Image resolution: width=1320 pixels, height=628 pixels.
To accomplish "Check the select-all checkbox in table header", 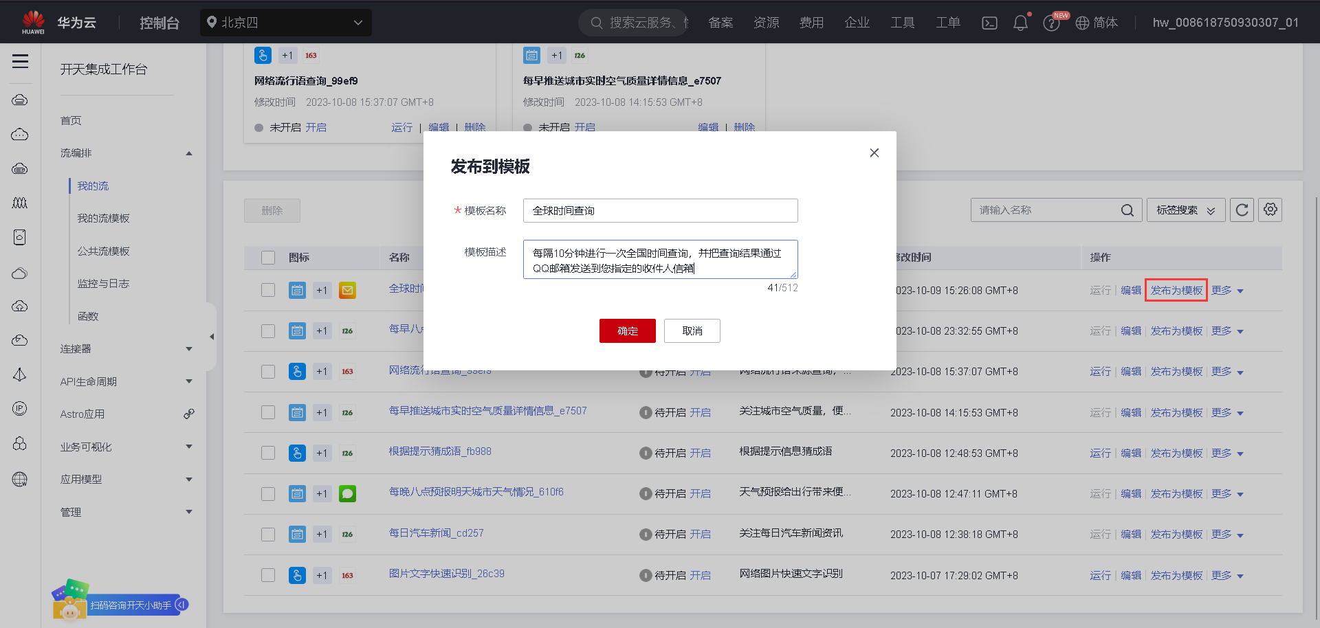I will tap(267, 258).
